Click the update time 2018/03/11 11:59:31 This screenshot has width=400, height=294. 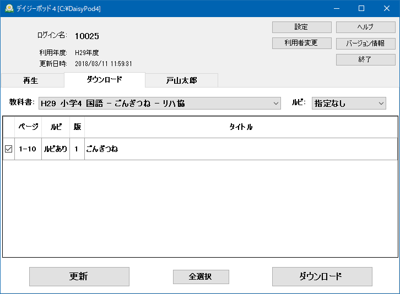point(104,64)
